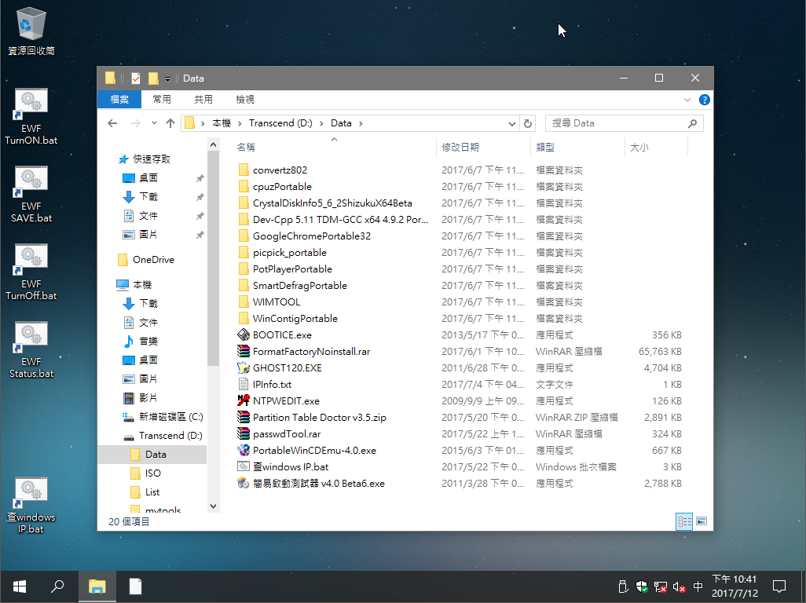Click the Up one level arrow
This screenshot has height=603, width=806.
(x=170, y=123)
